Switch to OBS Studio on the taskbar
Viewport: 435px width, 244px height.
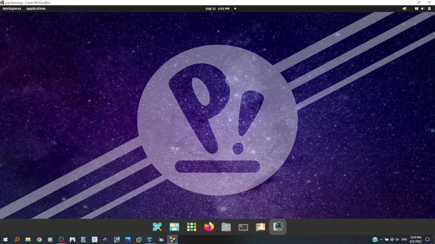[61, 240]
